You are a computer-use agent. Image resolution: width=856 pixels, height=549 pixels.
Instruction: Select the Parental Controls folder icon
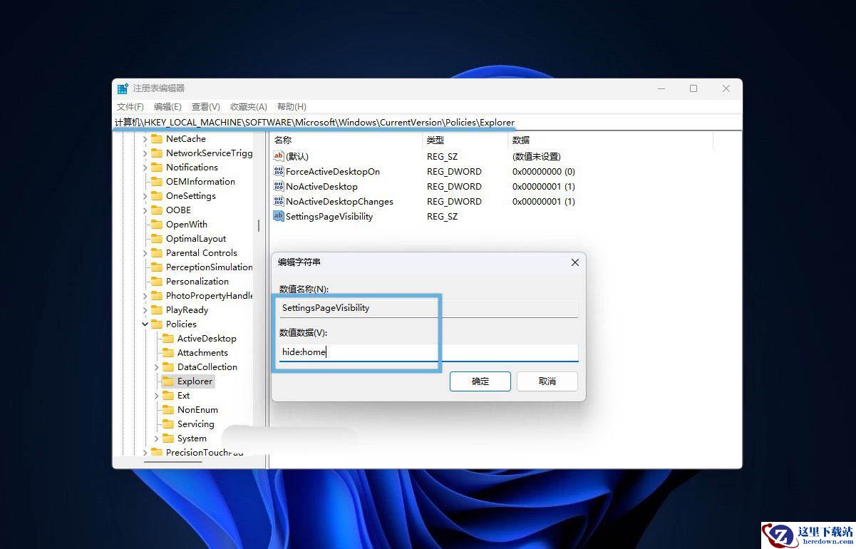pos(157,253)
